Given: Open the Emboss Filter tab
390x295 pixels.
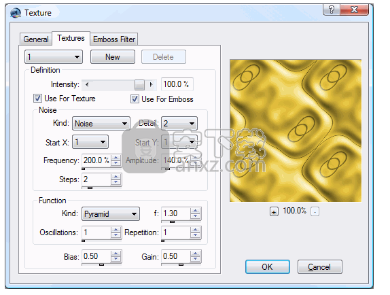Looking at the screenshot, I should (114, 39).
